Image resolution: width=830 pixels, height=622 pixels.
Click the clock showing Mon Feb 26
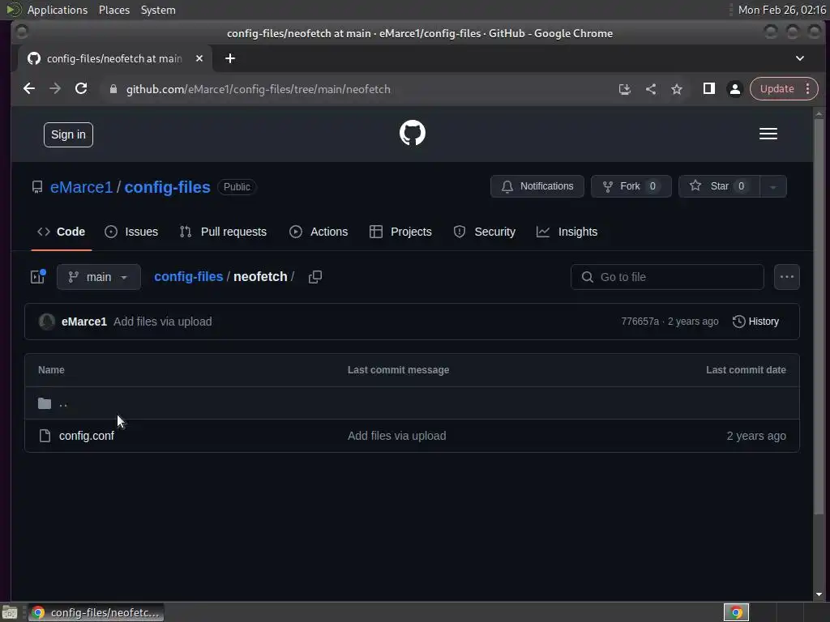pyautogui.click(x=781, y=10)
